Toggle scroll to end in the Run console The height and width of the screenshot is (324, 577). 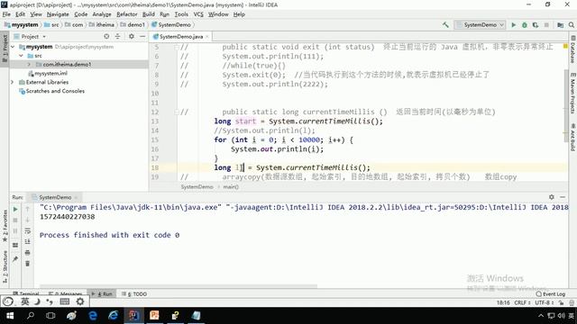pos(28,241)
